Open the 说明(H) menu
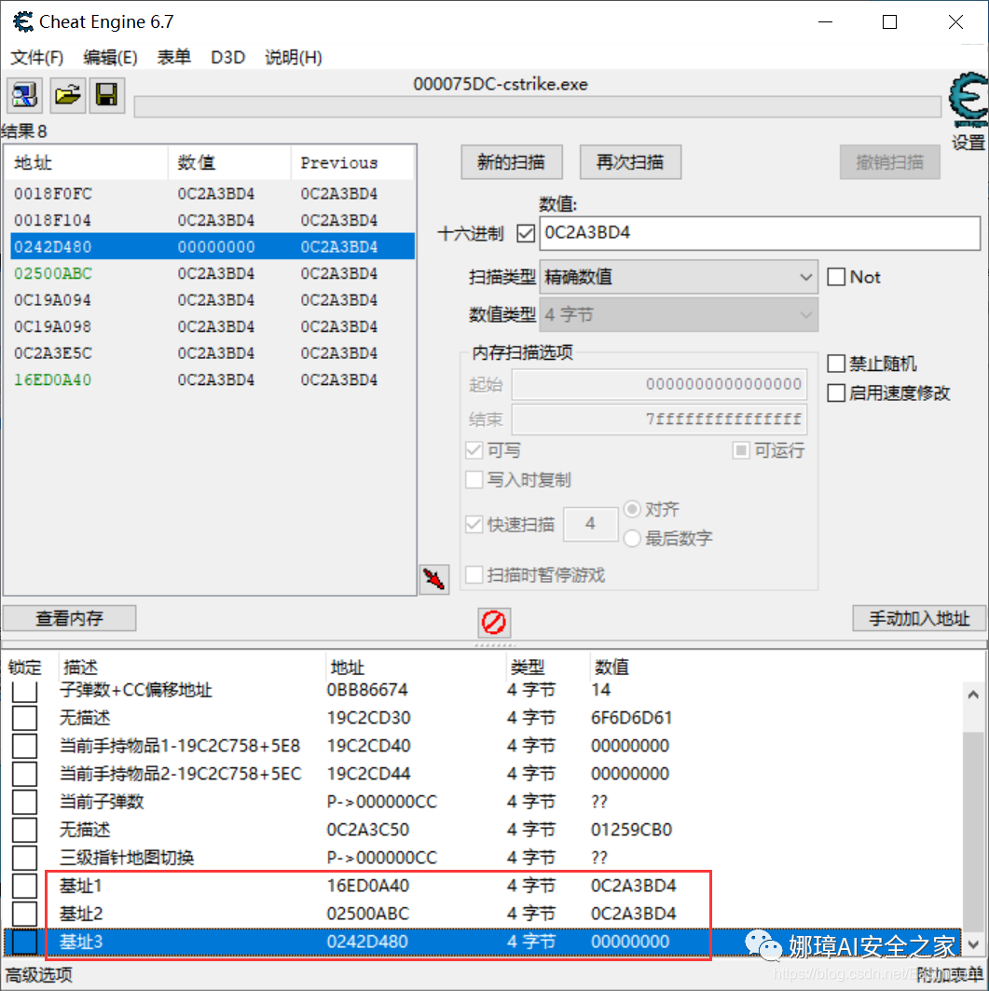This screenshot has width=989, height=991. (294, 58)
